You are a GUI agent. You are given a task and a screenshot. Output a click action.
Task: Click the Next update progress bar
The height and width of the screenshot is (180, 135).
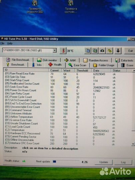[x=66, y=162]
